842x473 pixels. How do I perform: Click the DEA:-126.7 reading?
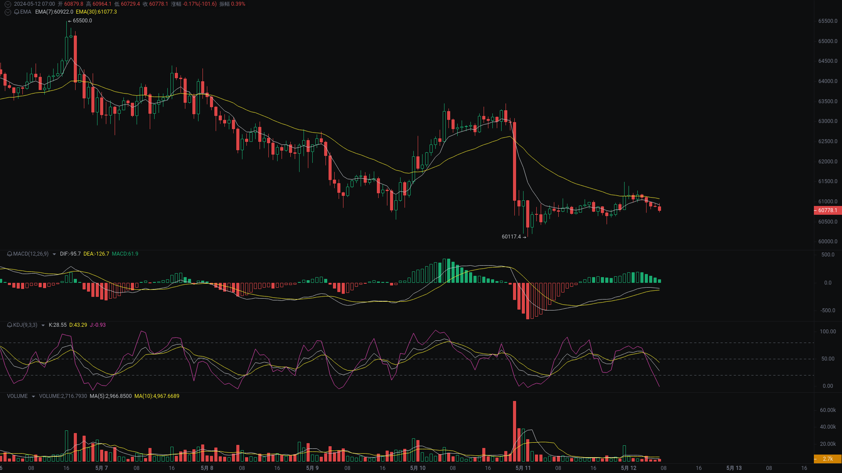tap(96, 254)
